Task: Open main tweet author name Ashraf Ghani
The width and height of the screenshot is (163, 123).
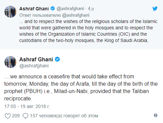Action: point(36,59)
